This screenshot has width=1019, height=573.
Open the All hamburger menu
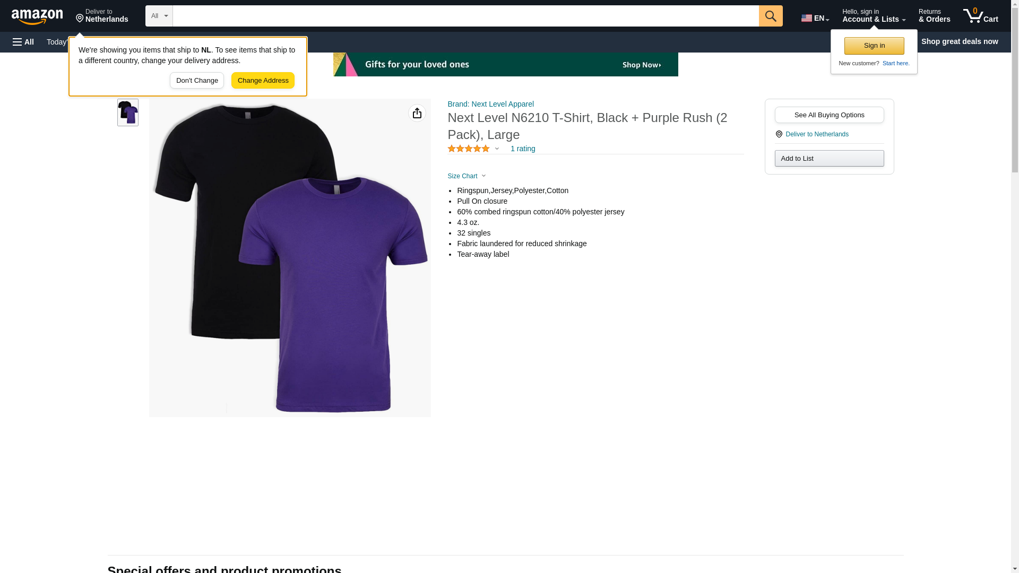point(23,42)
